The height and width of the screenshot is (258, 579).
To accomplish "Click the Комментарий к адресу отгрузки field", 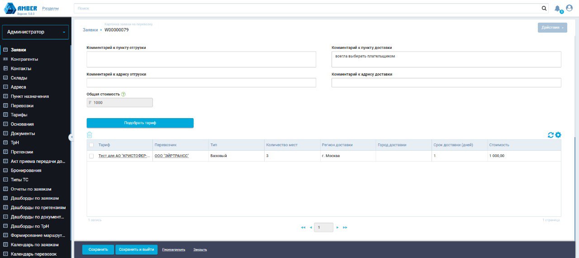I will pos(201,82).
